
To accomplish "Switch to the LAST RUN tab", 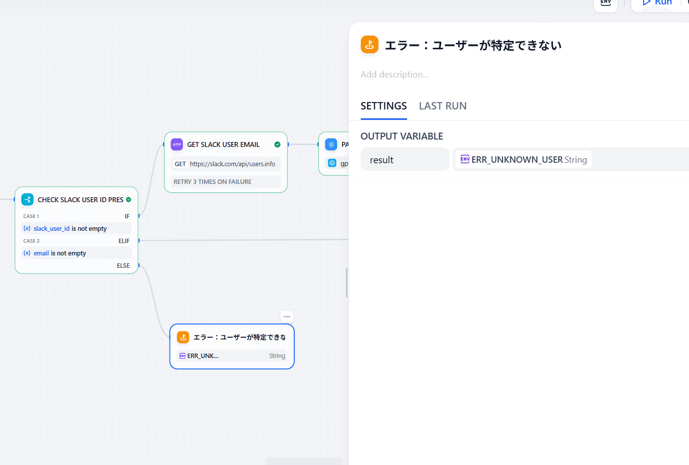I will tap(443, 106).
